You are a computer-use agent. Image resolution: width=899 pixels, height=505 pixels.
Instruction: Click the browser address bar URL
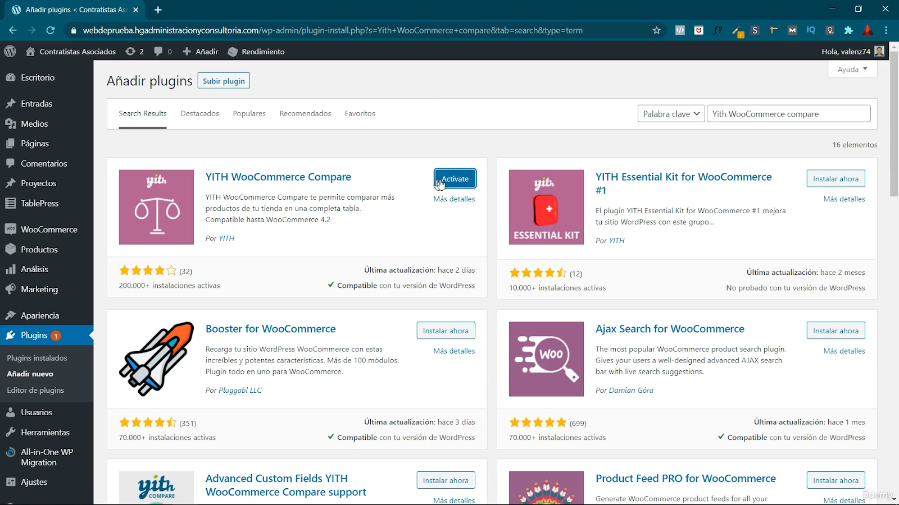pos(333,30)
